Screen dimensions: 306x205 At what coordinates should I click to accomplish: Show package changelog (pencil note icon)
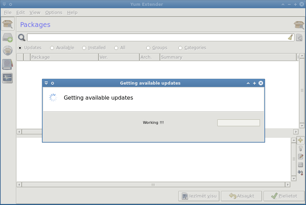[x=301, y=157]
